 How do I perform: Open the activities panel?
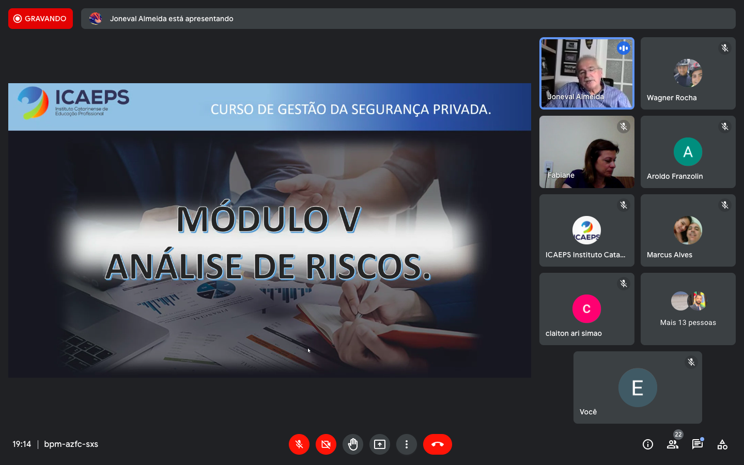[x=722, y=444]
